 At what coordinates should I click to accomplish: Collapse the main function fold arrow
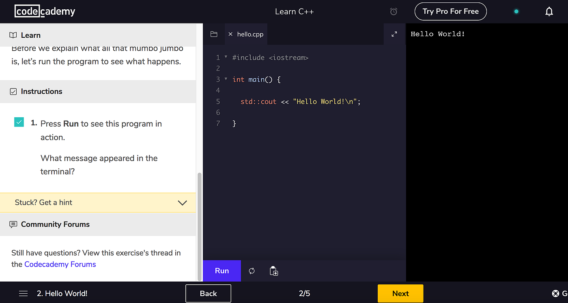[226, 79]
